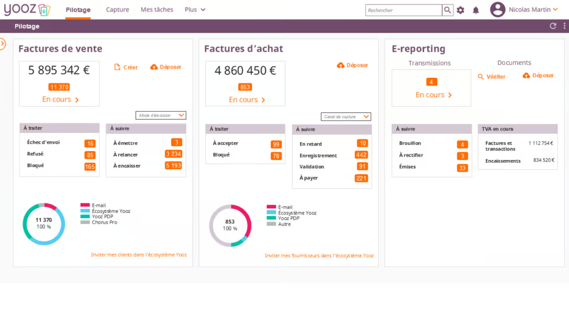
Task: Expand the left side panel arrow
Action: click(3, 44)
